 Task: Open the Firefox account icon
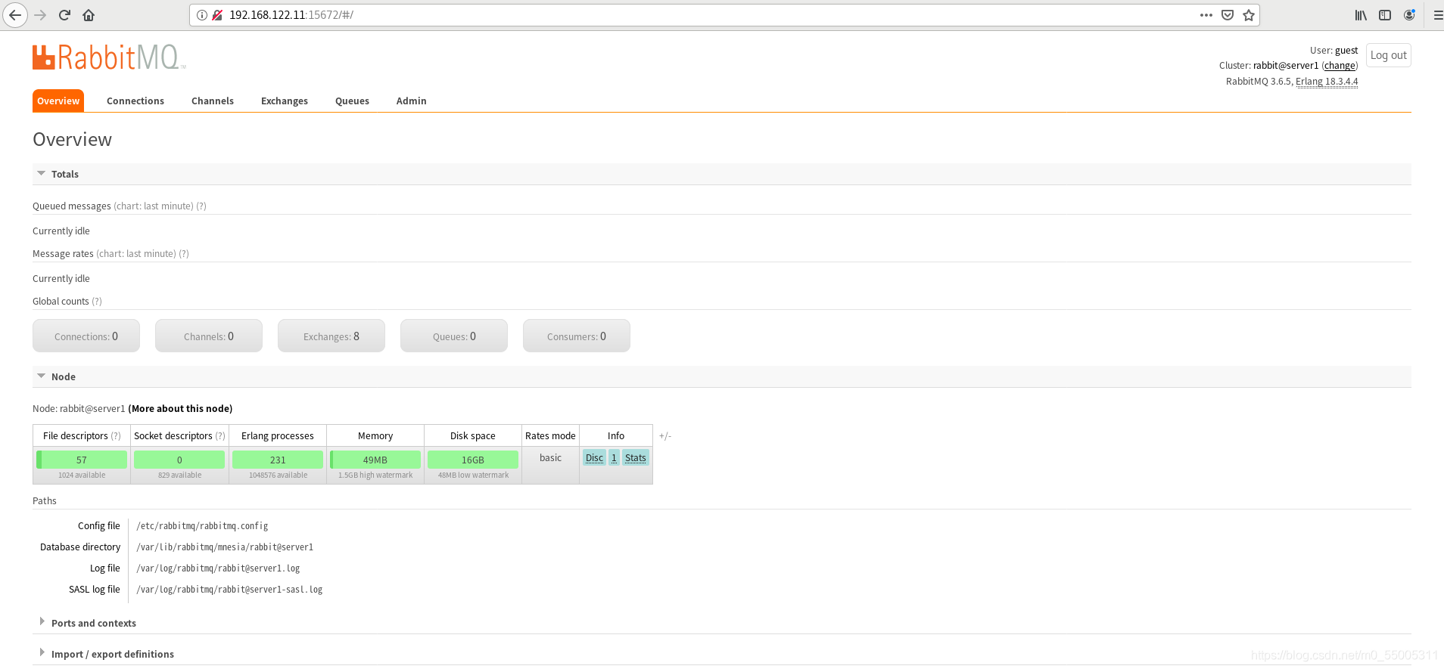coord(1409,15)
